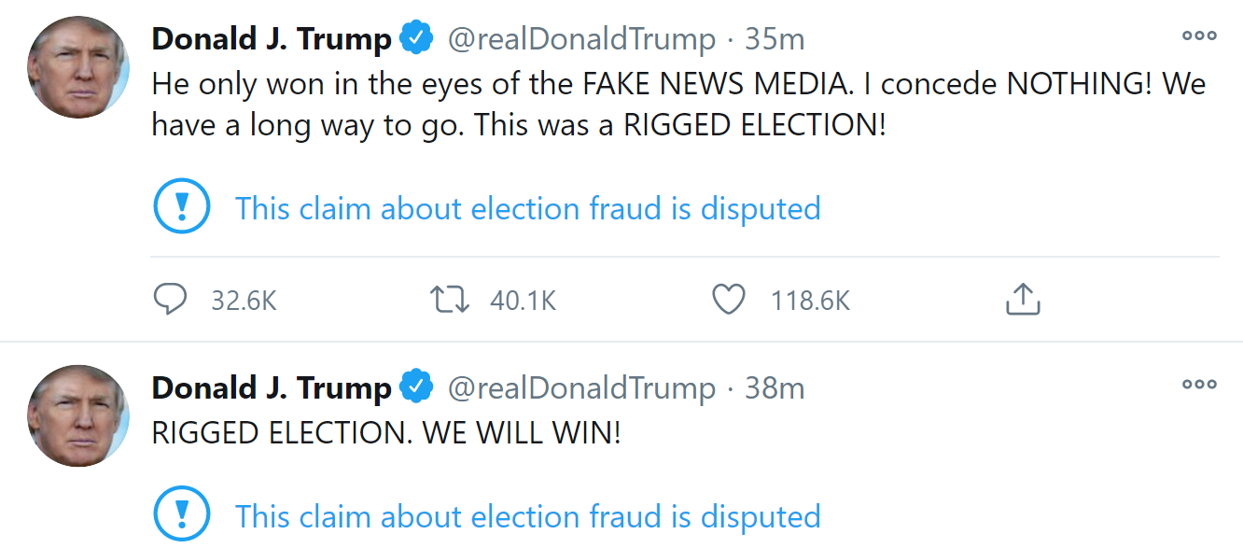Open disputed election fraud notice on second tweet
Viewport: 1243px width, 548px height.
tap(527, 516)
